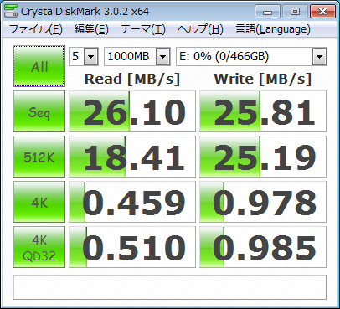This screenshot has width=340, height=309.
Task: Start the 512K benchmark test
Action: click(39, 157)
